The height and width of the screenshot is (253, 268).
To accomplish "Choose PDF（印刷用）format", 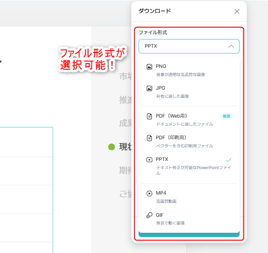I will [x=189, y=142].
